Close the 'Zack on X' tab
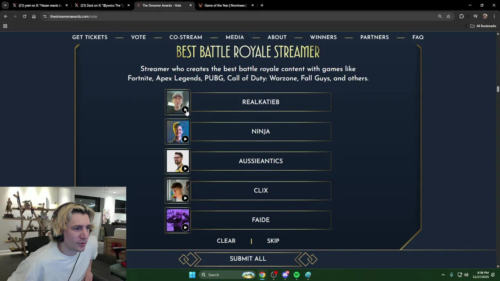This screenshot has width=500, height=281. click(x=129, y=5)
